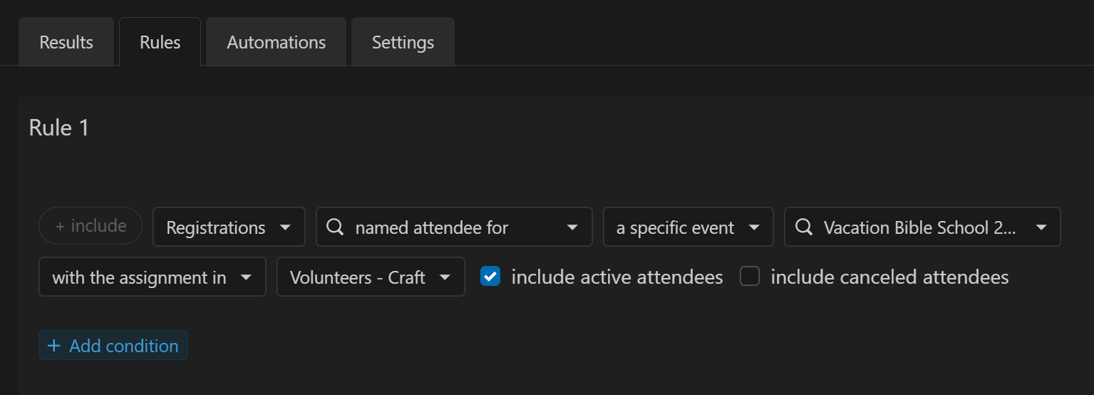Uncheck include active attendees checkbox
The height and width of the screenshot is (395, 1094).
490,276
